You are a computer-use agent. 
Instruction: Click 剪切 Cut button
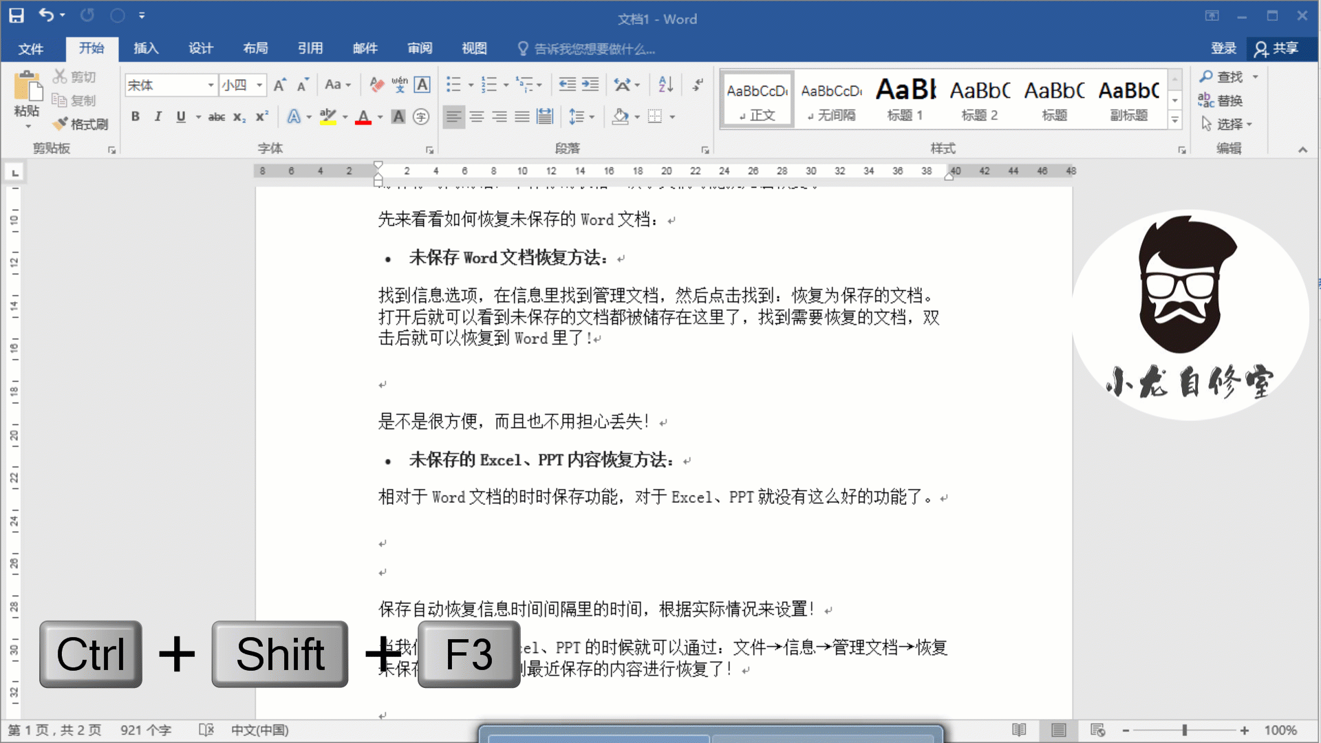(x=75, y=76)
